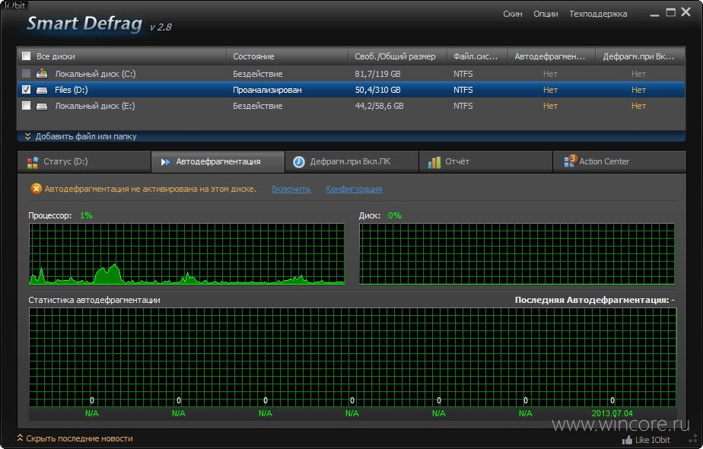Click the Последняя Автодефрагментация label

594,300
